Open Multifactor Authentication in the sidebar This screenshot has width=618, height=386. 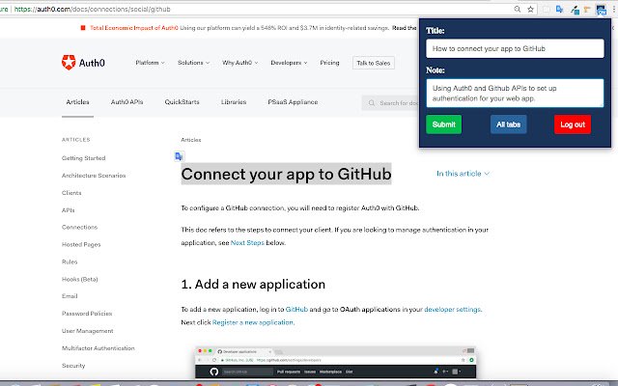click(x=98, y=347)
